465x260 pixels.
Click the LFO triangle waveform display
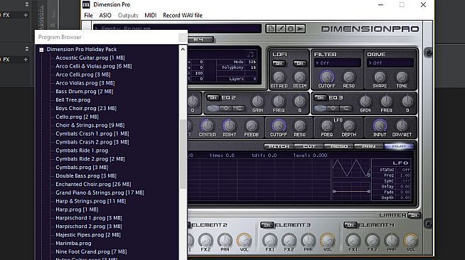click(351, 168)
